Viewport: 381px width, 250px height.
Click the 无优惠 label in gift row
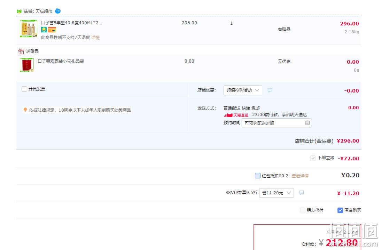tap(284, 61)
